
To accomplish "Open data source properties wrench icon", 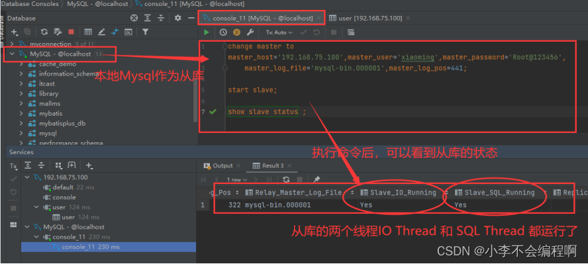I will 58,32.
